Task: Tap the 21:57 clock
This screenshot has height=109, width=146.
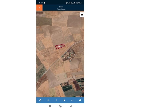Action: tap(41, 3)
